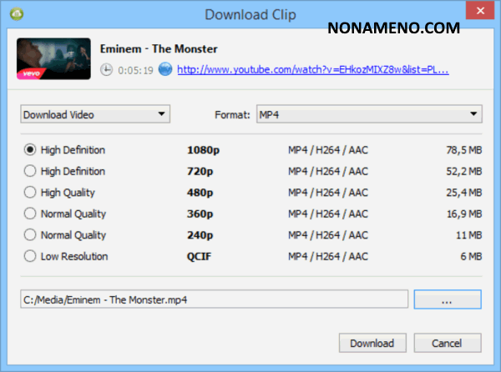This screenshot has height=372, width=501.
Task: Click the save path input field
Action: coord(214,299)
